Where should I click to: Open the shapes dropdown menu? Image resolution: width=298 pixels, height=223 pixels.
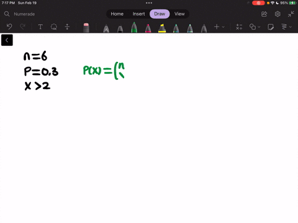tap(255, 27)
